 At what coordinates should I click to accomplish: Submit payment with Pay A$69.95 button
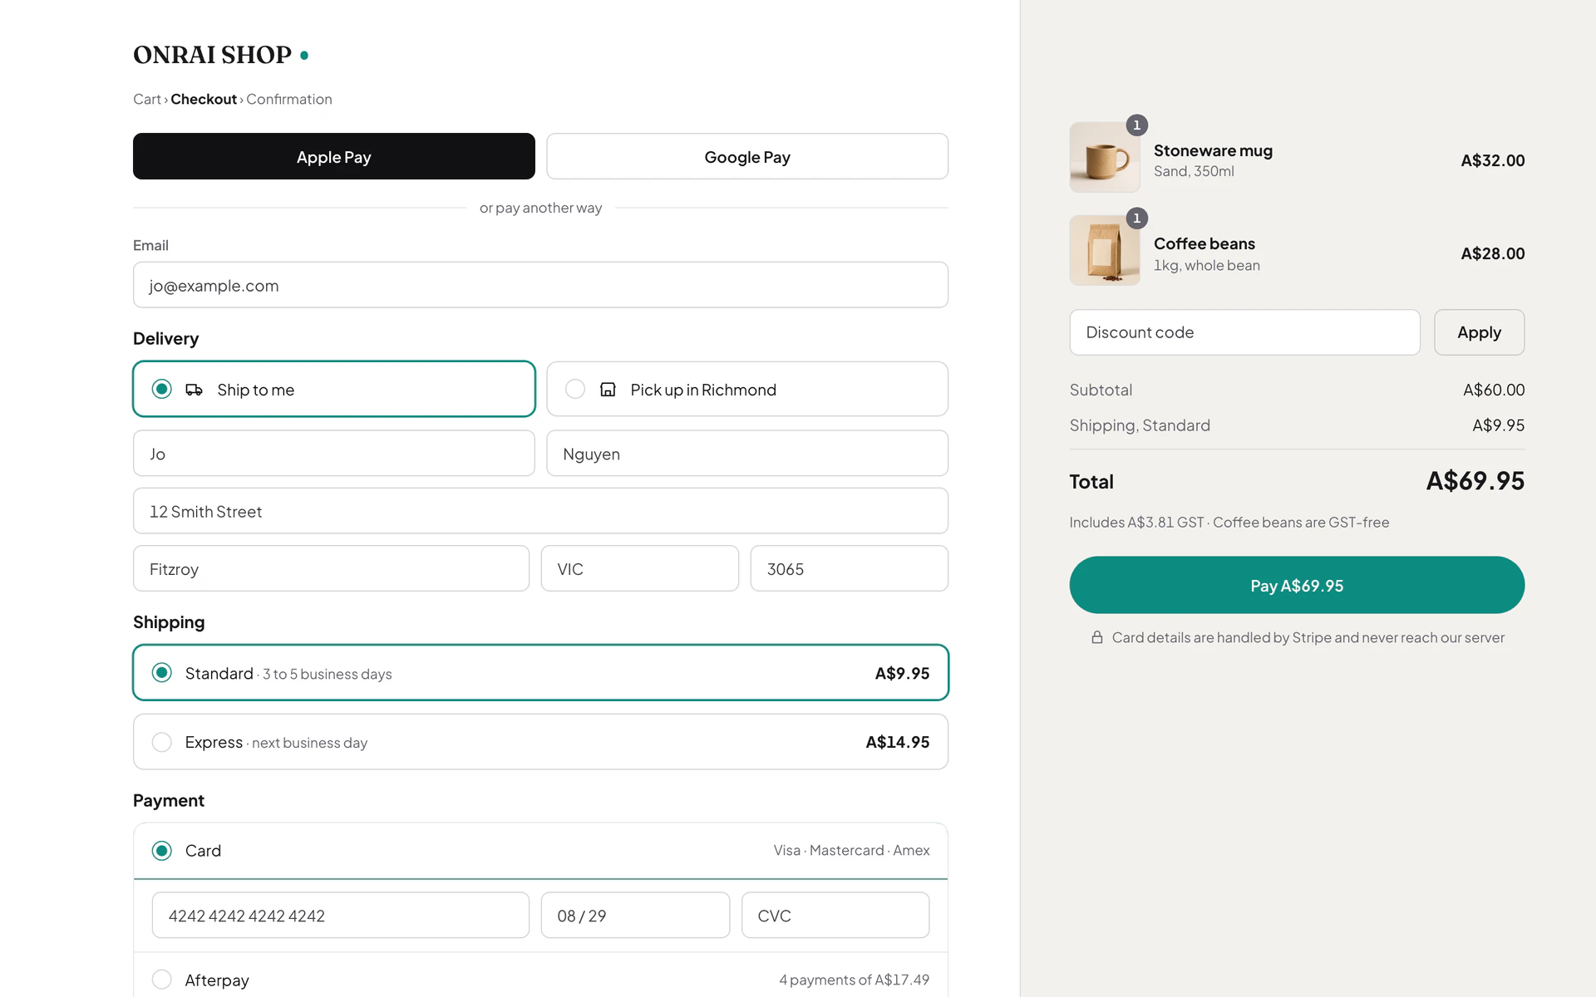pos(1297,585)
